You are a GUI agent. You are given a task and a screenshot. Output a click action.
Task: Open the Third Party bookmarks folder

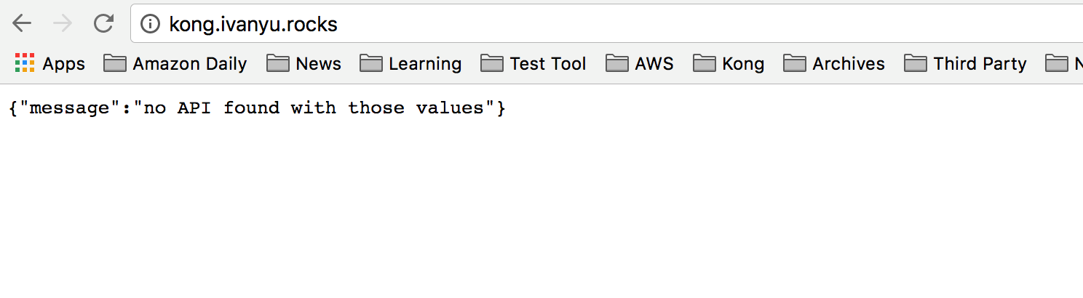(965, 64)
